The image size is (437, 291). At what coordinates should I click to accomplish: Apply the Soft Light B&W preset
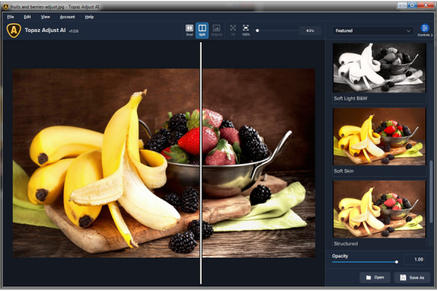[379, 68]
